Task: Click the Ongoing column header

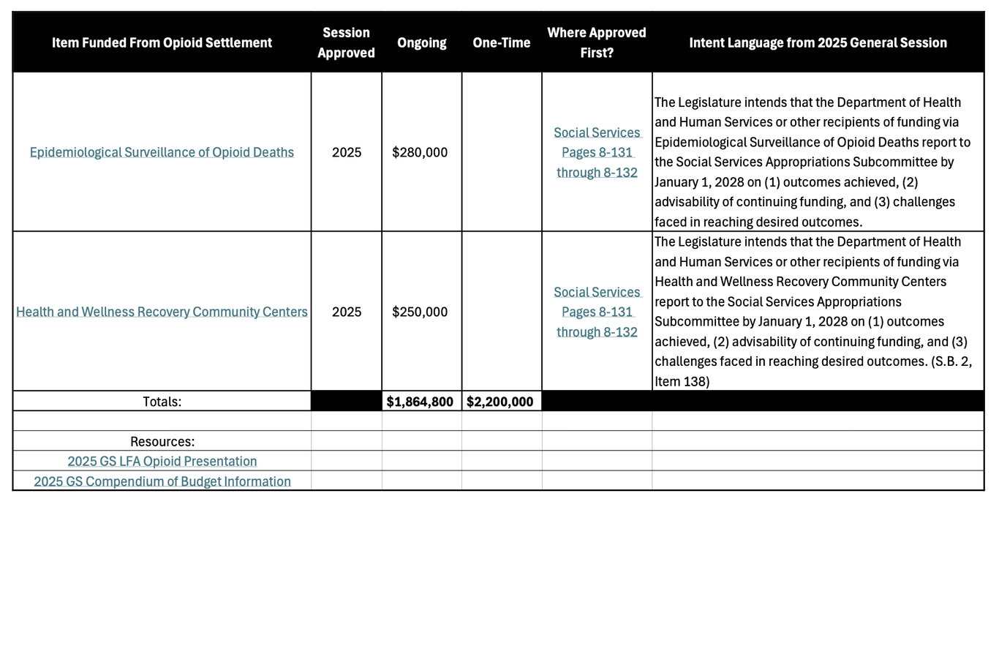Action: point(421,42)
